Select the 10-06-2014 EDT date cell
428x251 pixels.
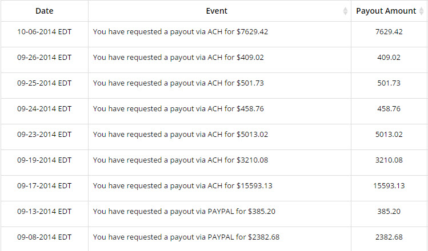(x=45, y=31)
